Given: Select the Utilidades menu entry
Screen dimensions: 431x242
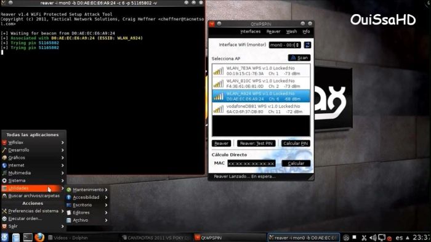Looking at the screenshot, I should point(33,188).
